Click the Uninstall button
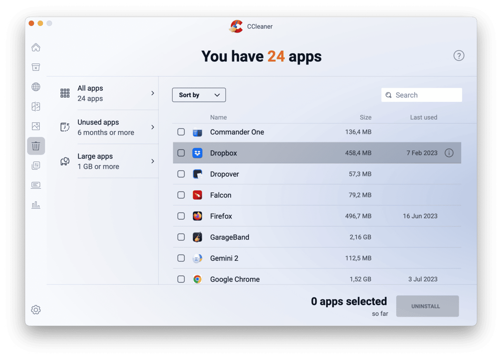The image size is (502, 359). tap(427, 306)
